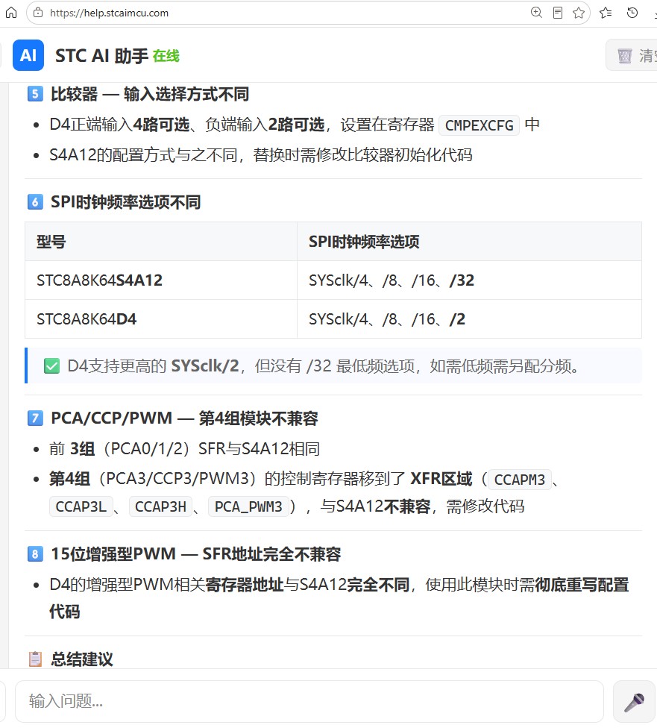
Task: Click bold text 彻底重写配置代码
Action: [339, 598]
